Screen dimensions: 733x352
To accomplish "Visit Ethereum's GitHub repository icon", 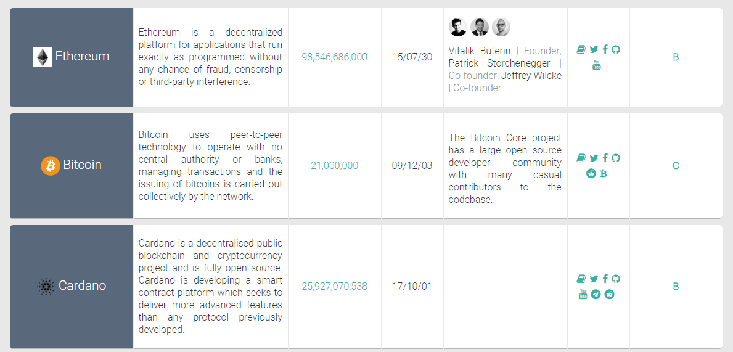I will coord(616,50).
